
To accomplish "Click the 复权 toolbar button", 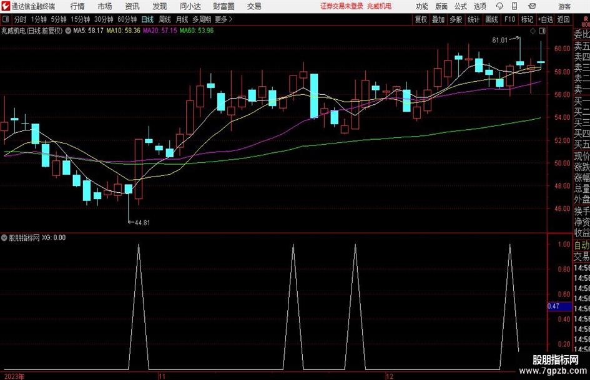I will point(421,19).
